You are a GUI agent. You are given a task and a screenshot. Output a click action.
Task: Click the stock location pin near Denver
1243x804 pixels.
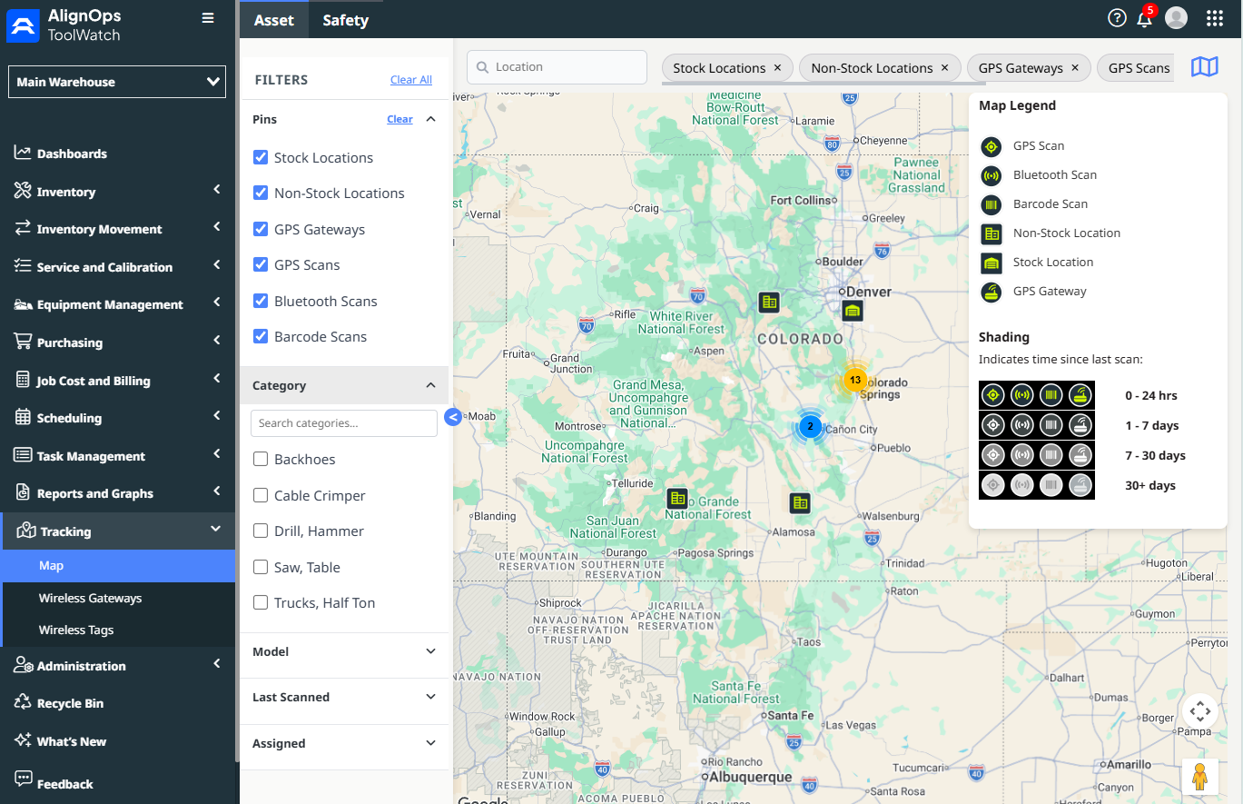(x=852, y=312)
